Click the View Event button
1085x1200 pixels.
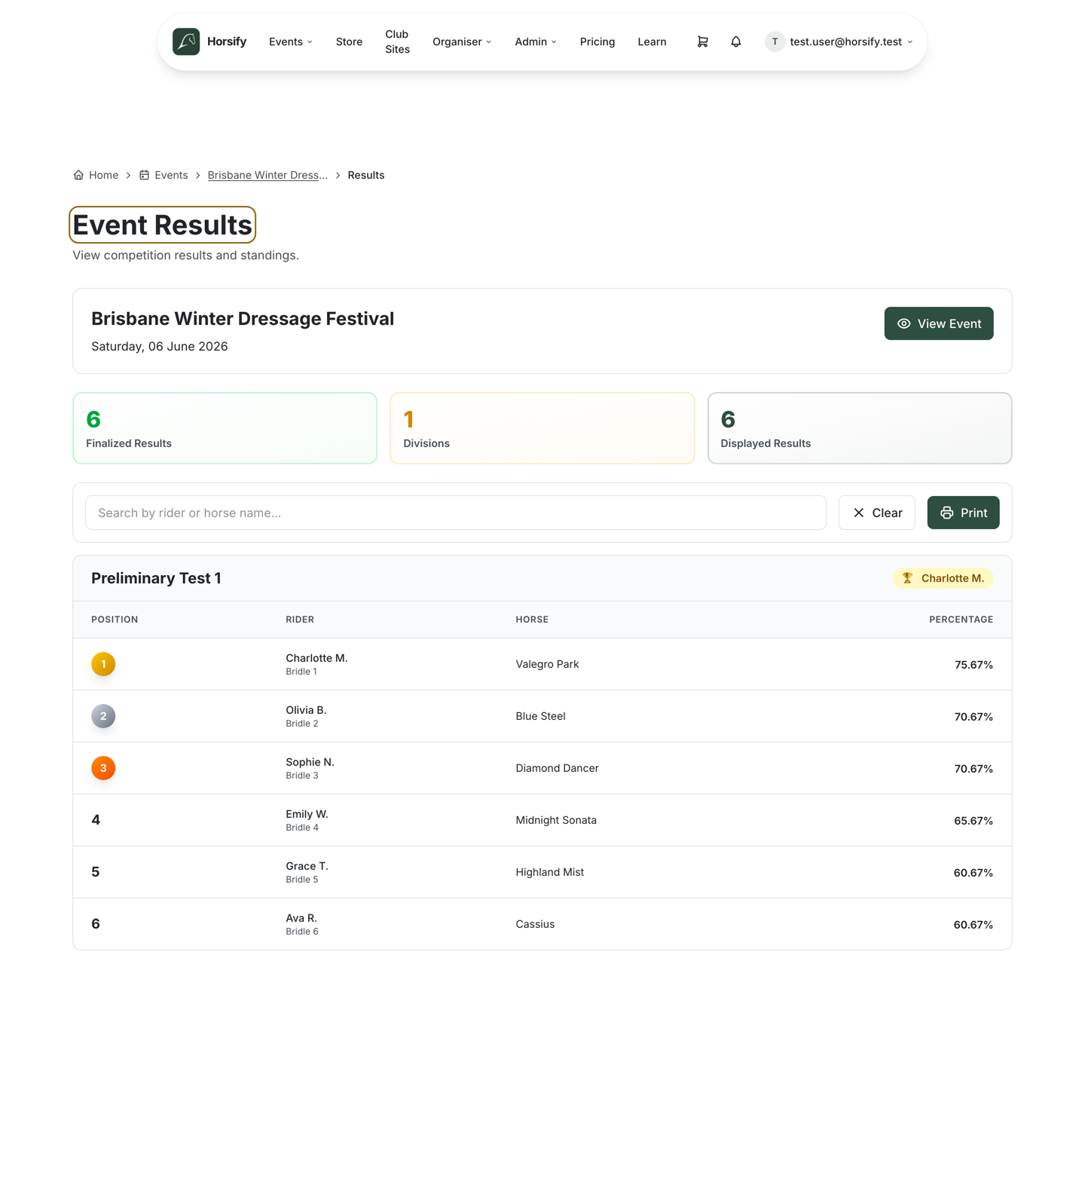(x=939, y=323)
